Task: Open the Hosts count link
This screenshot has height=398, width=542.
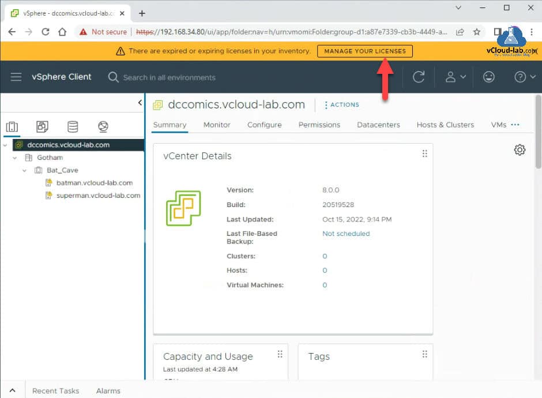Action: (325, 271)
